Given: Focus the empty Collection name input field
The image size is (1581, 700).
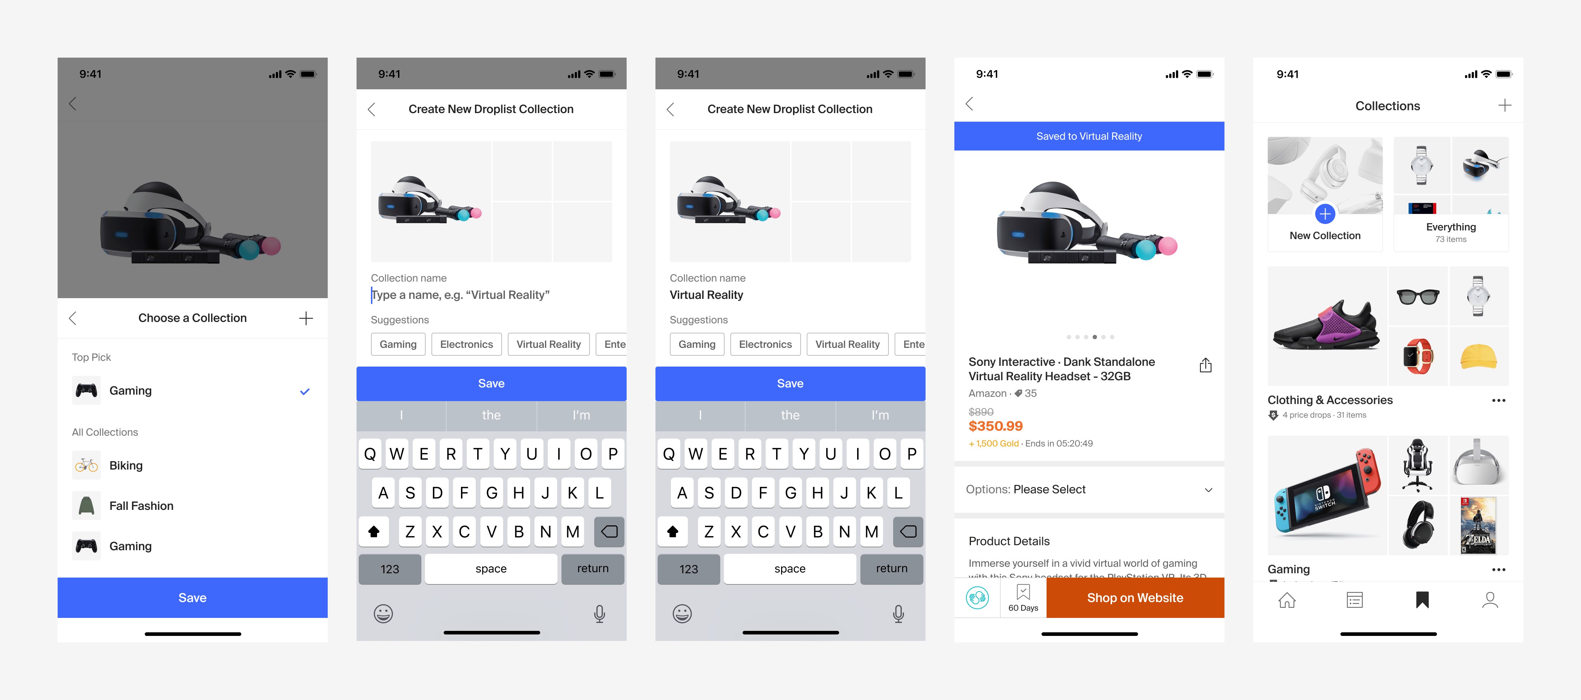Looking at the screenshot, I should tap(491, 295).
